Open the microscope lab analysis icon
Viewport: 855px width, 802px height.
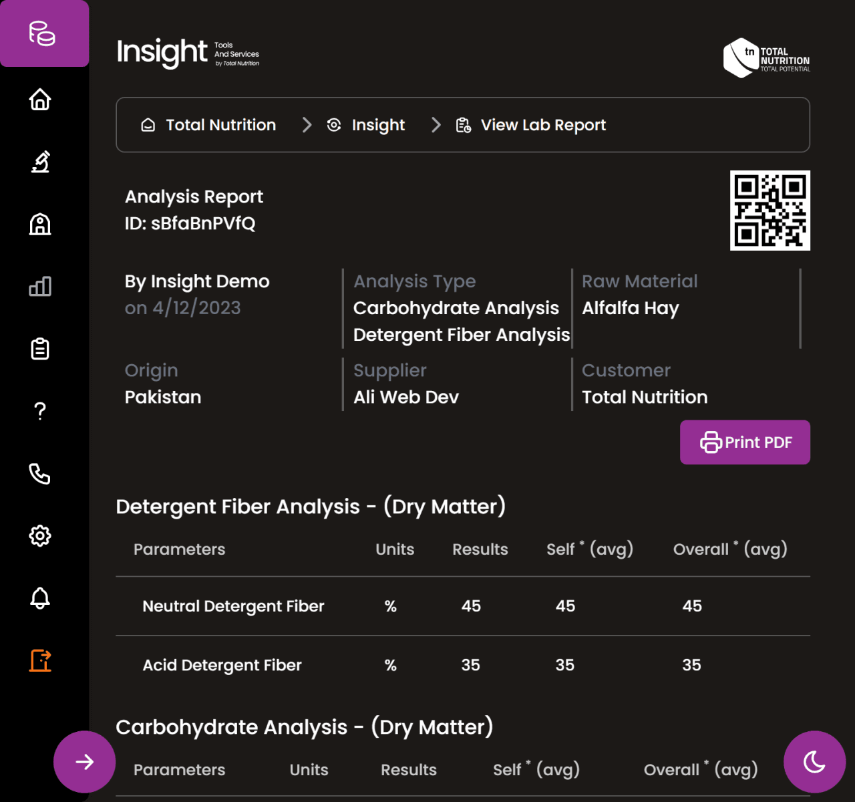40,162
